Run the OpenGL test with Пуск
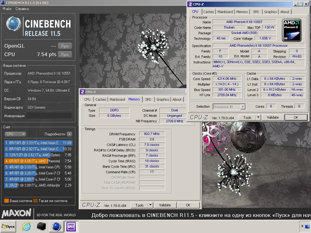Viewport: 311px width, 233px height. click(65, 46)
